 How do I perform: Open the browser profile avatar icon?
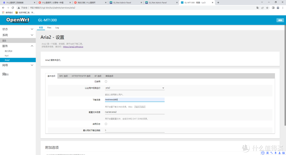click(x=278, y=8)
